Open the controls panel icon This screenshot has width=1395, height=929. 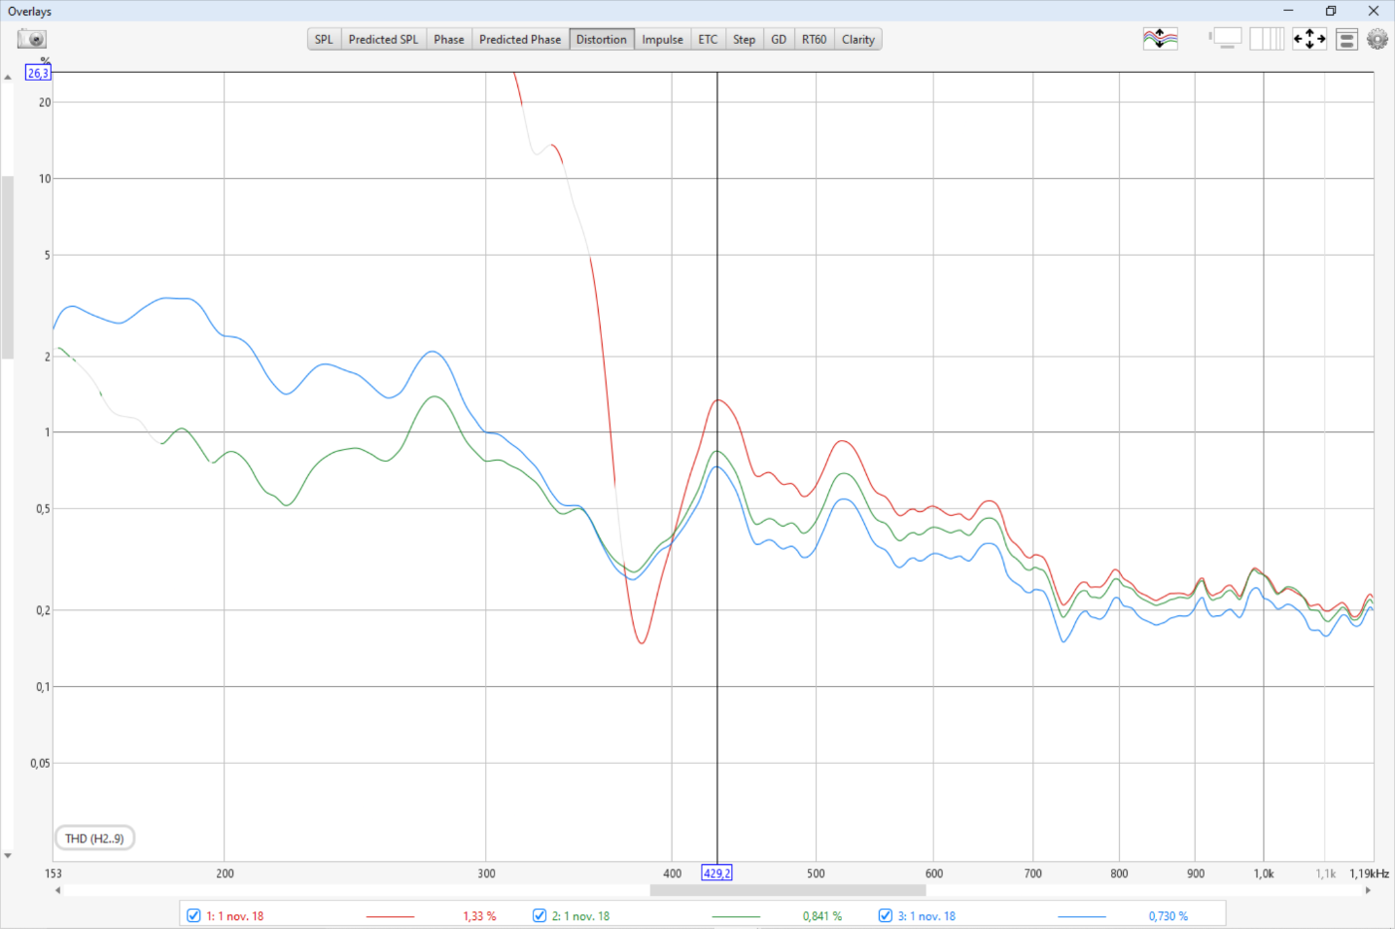pos(1346,40)
